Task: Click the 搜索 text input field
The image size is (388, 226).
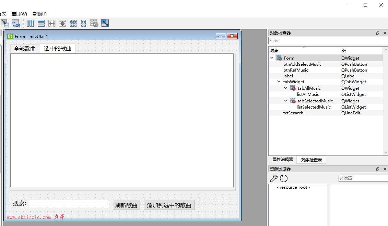Action: click(x=69, y=203)
